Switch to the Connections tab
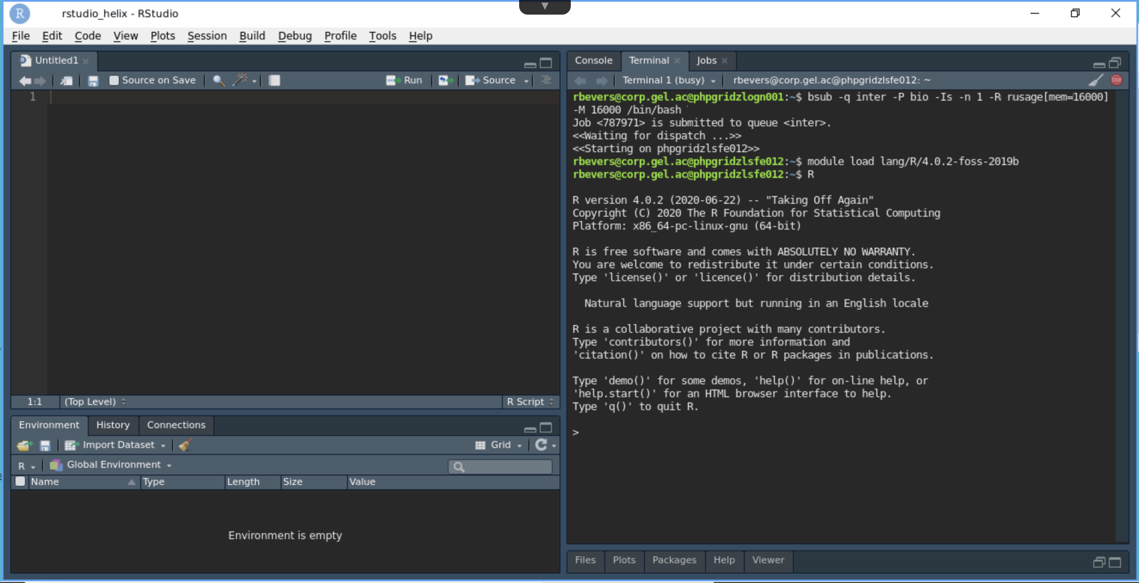1139x583 pixels. click(176, 425)
